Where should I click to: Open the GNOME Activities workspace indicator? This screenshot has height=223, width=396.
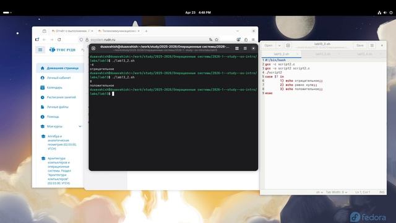click(7, 12)
